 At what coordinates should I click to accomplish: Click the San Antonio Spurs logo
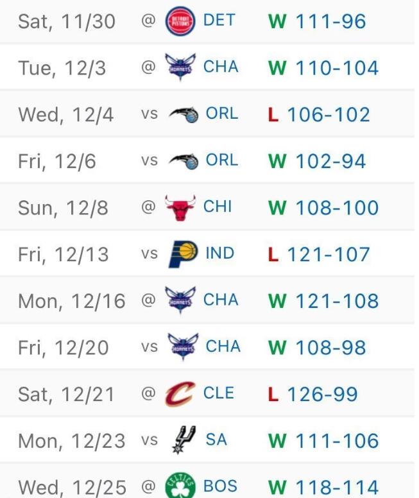[x=181, y=440]
